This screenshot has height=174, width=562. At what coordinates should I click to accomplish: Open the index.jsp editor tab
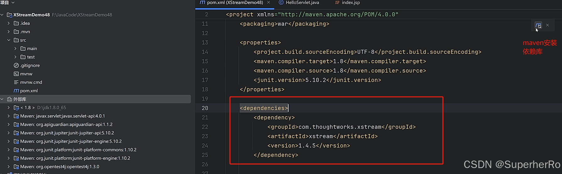point(351,2)
